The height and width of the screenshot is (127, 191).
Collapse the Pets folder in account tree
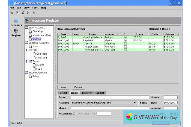[26, 50]
